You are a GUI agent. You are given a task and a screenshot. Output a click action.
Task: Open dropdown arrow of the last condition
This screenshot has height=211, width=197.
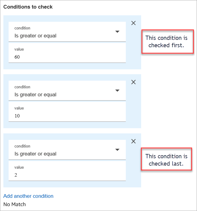[x=117, y=150]
